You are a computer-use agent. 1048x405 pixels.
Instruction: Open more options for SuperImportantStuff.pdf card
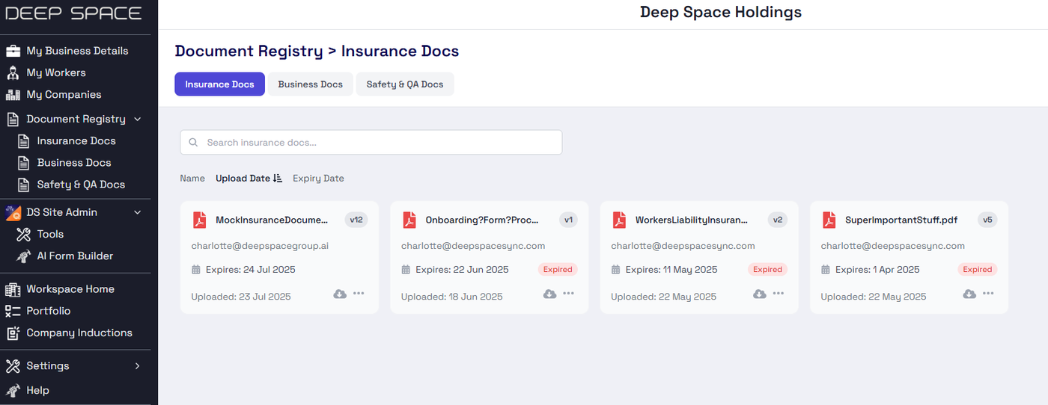coord(988,294)
